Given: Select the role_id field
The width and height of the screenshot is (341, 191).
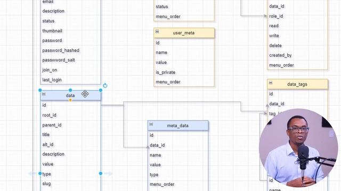Looking at the screenshot, I should coord(297,16).
